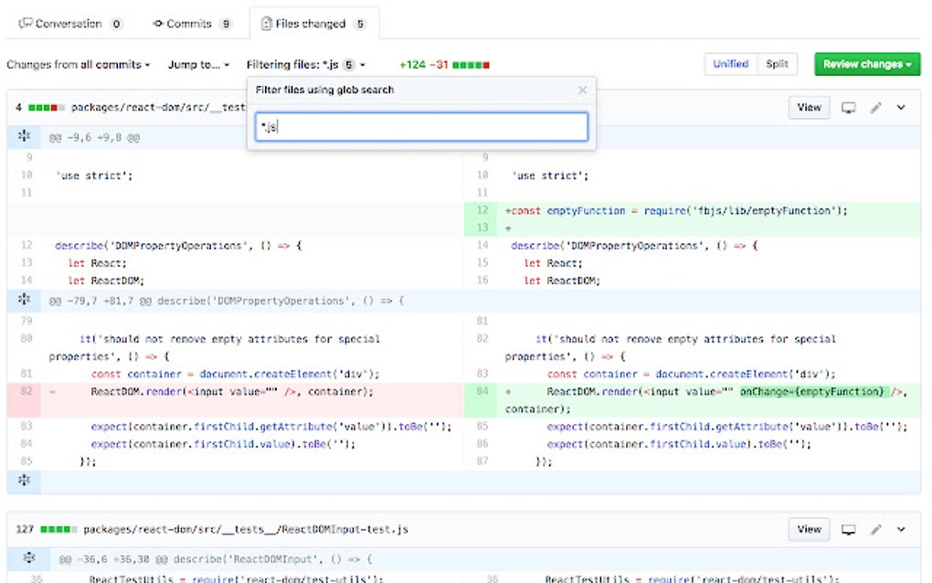
Task: Click hunk header @@ -9,6 +9,8 @@
Action: [x=94, y=138]
